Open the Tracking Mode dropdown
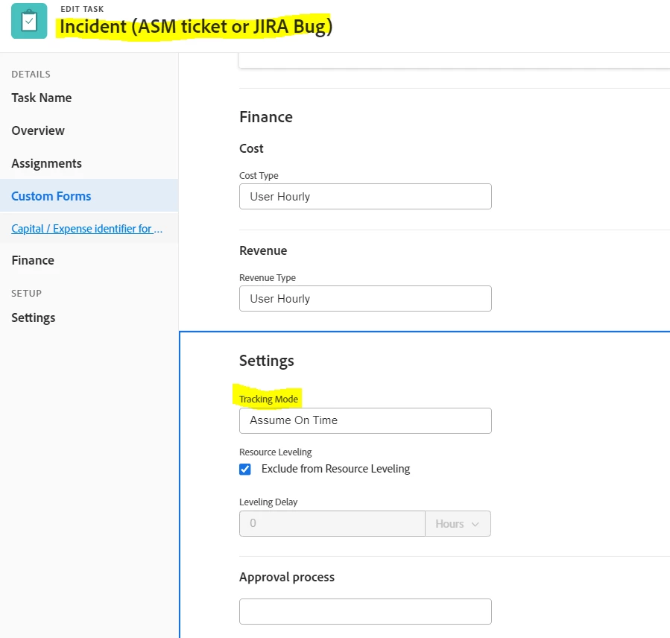Screen dimensions: 670x638 [x=365, y=421]
